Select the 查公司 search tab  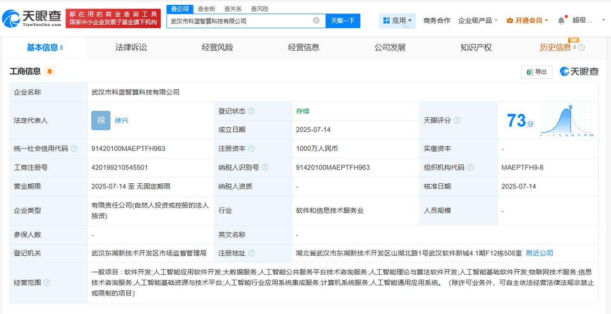point(180,9)
